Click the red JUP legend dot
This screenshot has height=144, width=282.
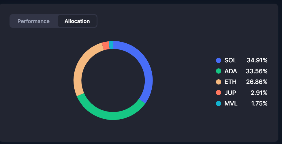[219, 93]
